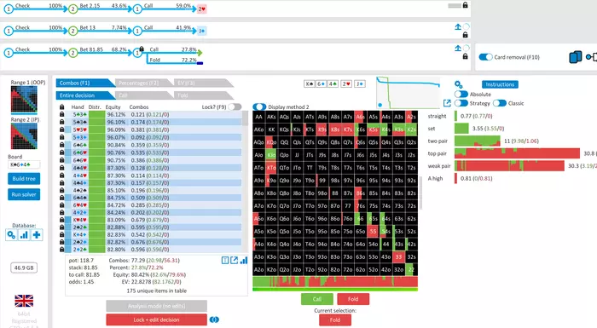Click the lock icon on the J-diamond tree line

pyautogui.click(x=465, y=35)
